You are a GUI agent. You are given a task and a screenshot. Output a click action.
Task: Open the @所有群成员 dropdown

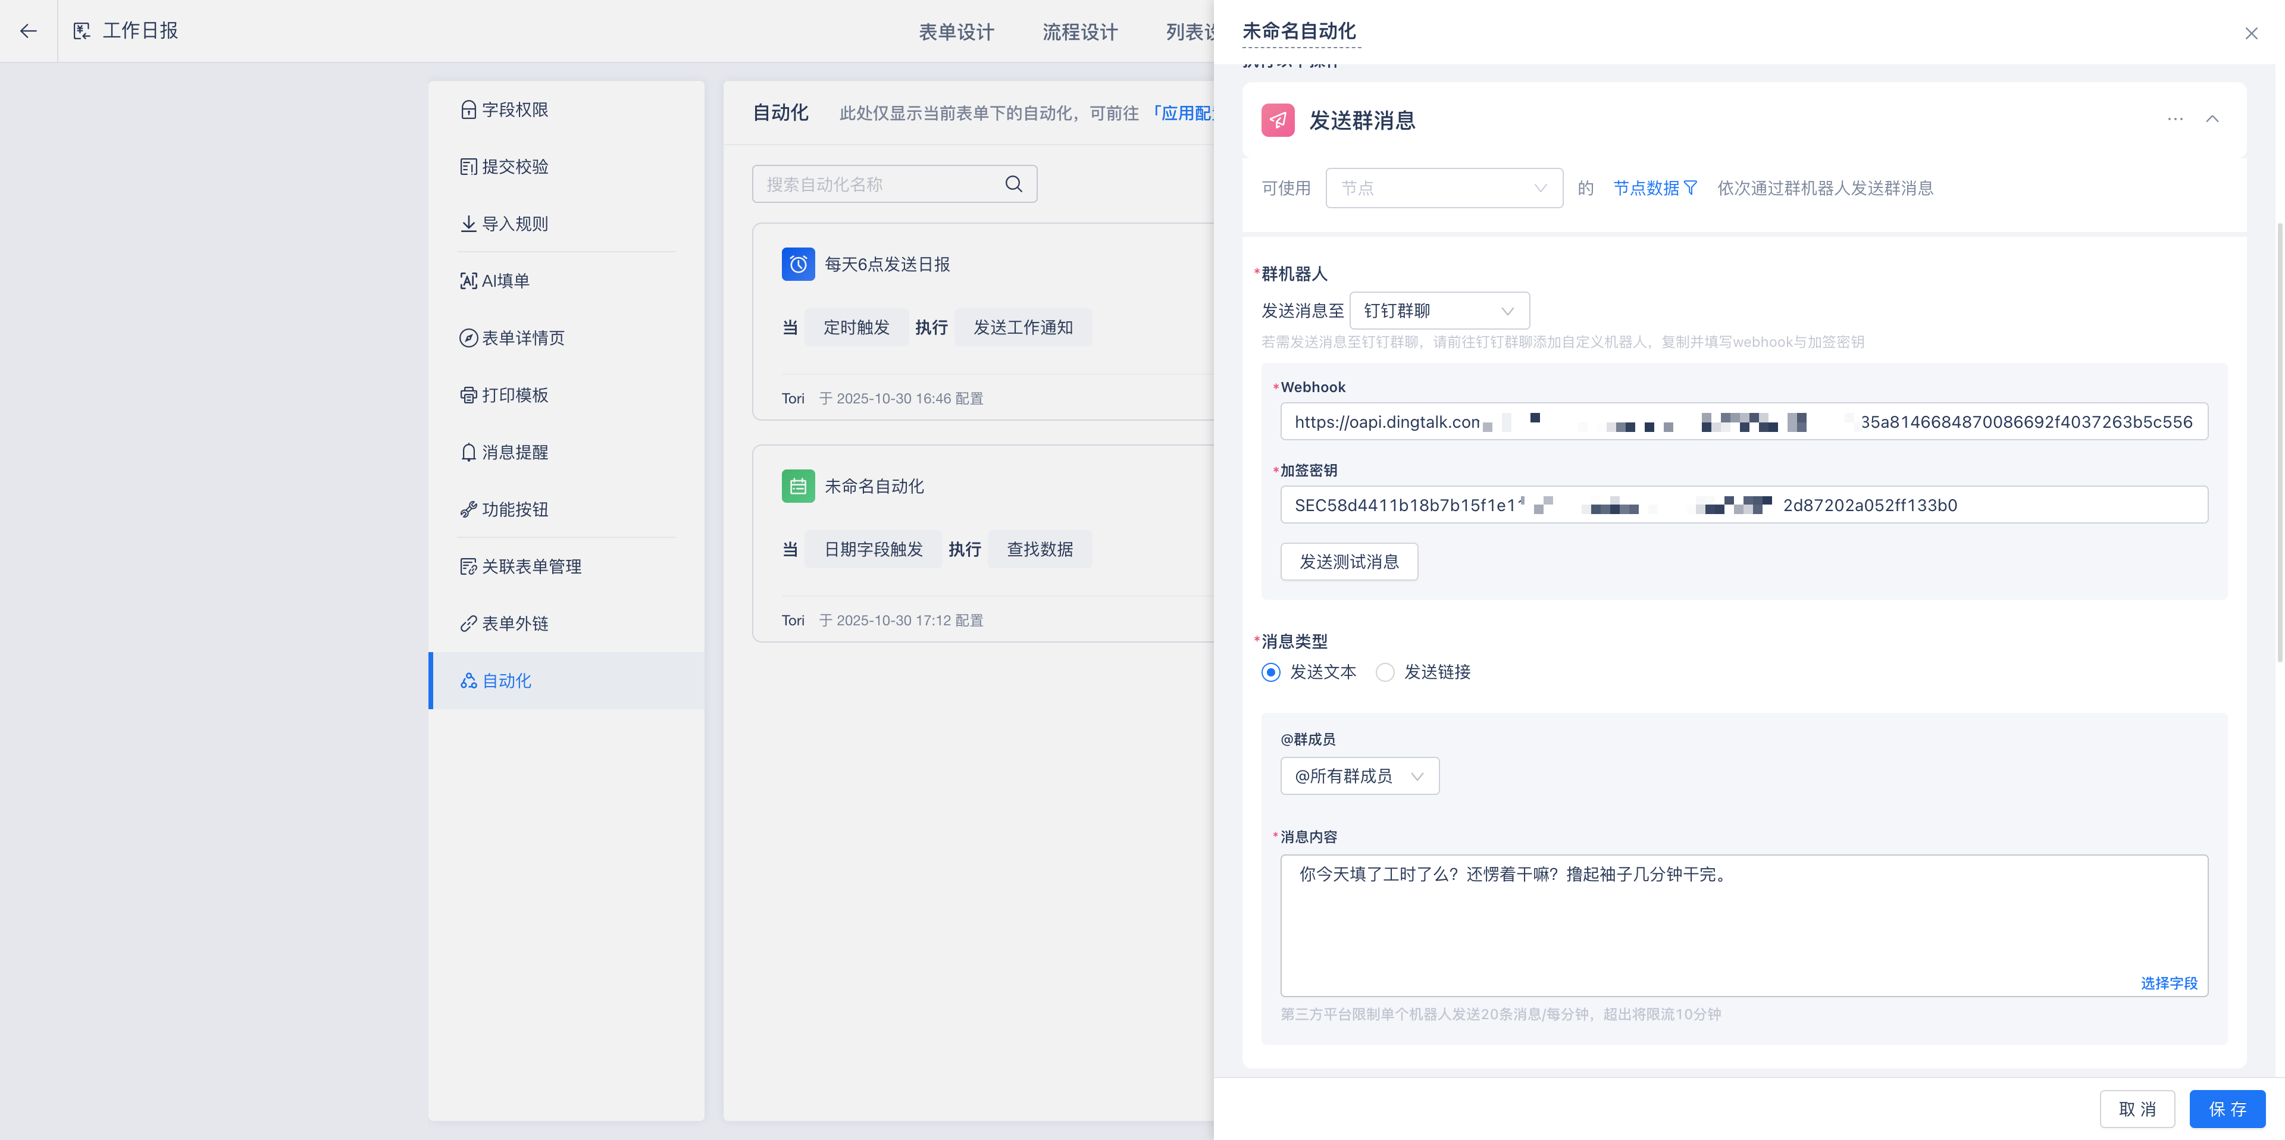(1360, 776)
